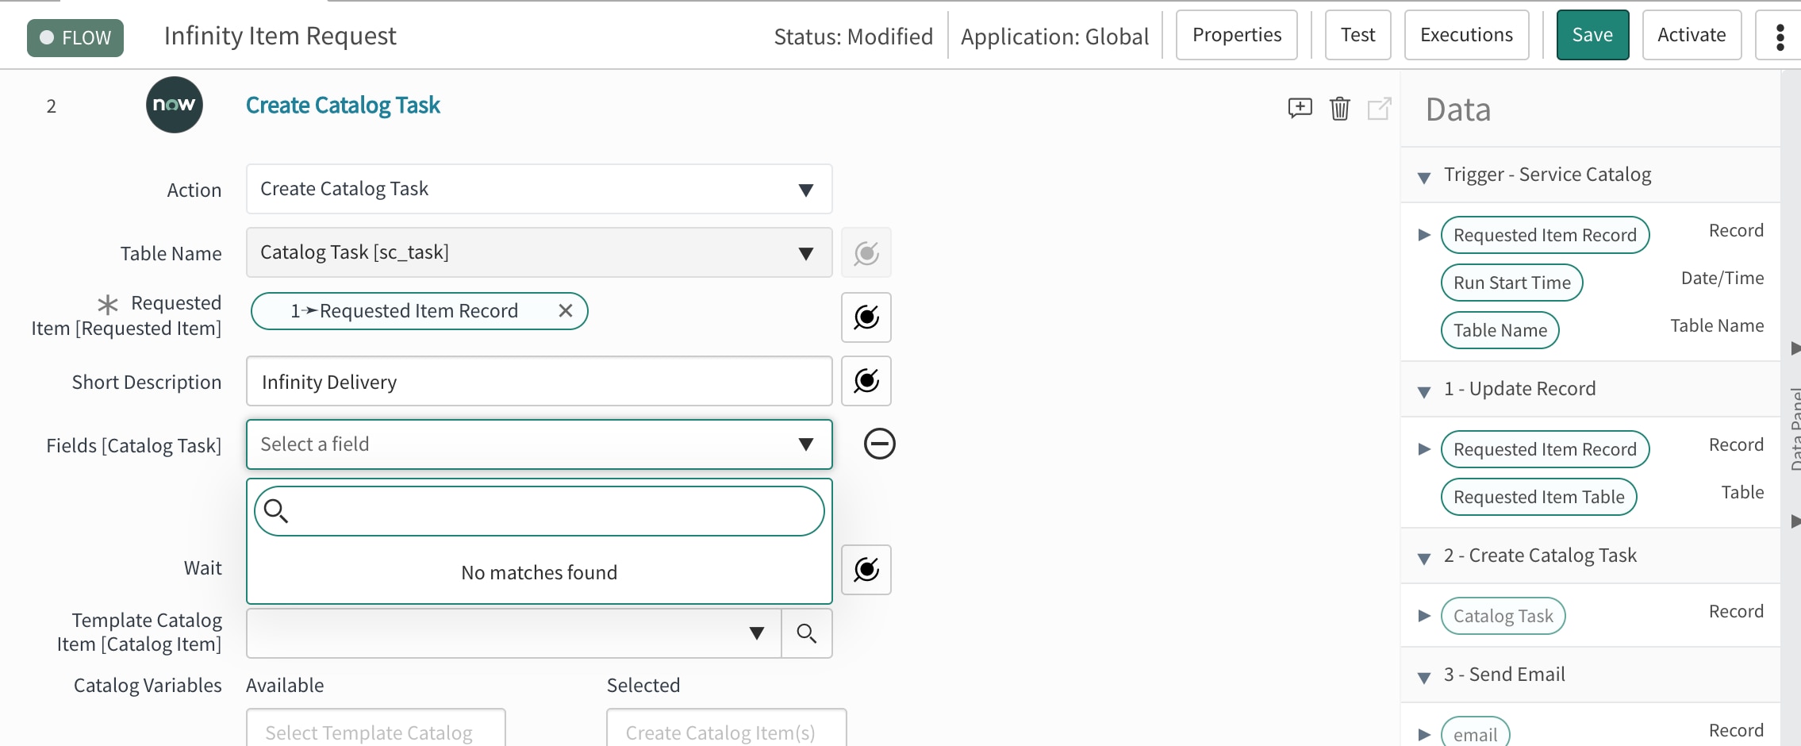This screenshot has height=746, width=1801.
Task: Collapse the 2 - Create Catalog Task section
Action: tap(1424, 557)
